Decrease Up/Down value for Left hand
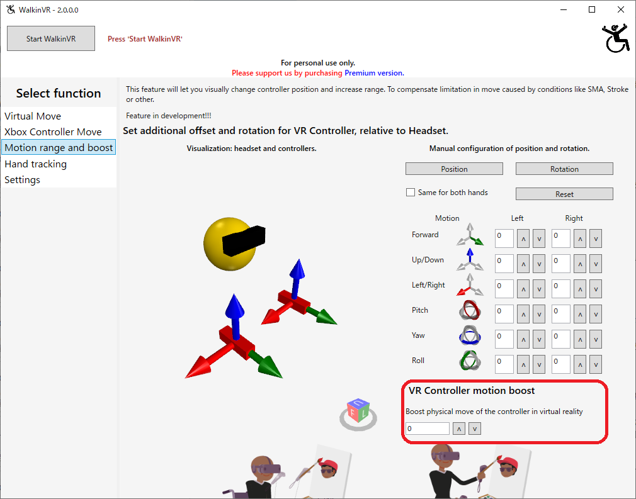 [539, 264]
